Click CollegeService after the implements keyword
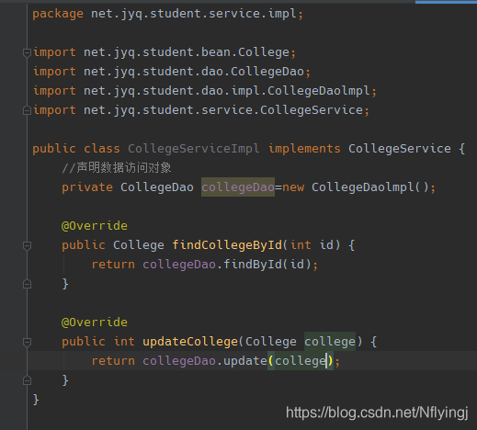 point(400,149)
